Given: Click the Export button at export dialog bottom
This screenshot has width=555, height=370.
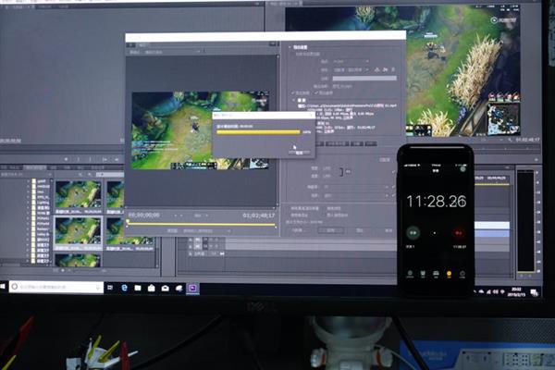Looking at the screenshot, I should click(359, 230).
